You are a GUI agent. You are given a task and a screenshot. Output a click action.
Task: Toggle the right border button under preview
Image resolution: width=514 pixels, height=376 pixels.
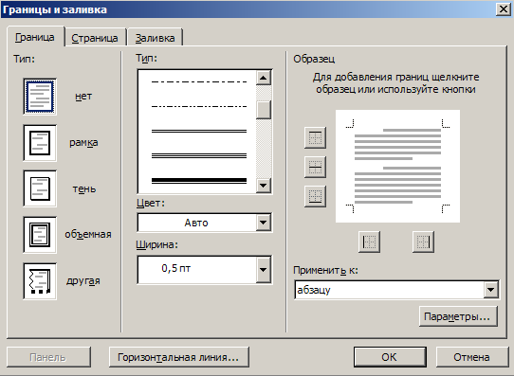423,242
